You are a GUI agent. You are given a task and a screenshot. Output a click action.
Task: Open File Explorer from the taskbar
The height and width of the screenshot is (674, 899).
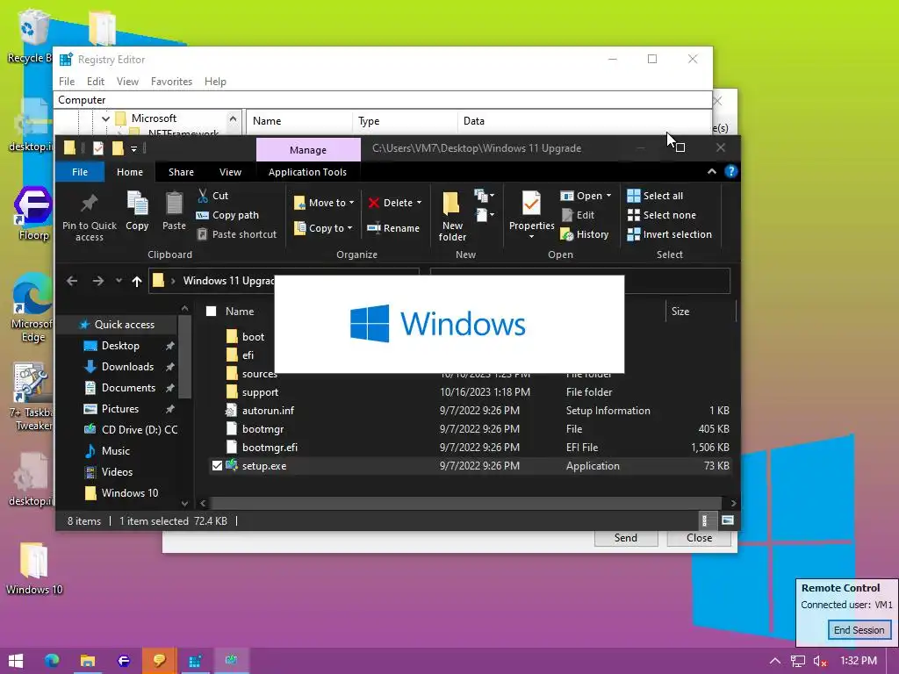pos(87,661)
